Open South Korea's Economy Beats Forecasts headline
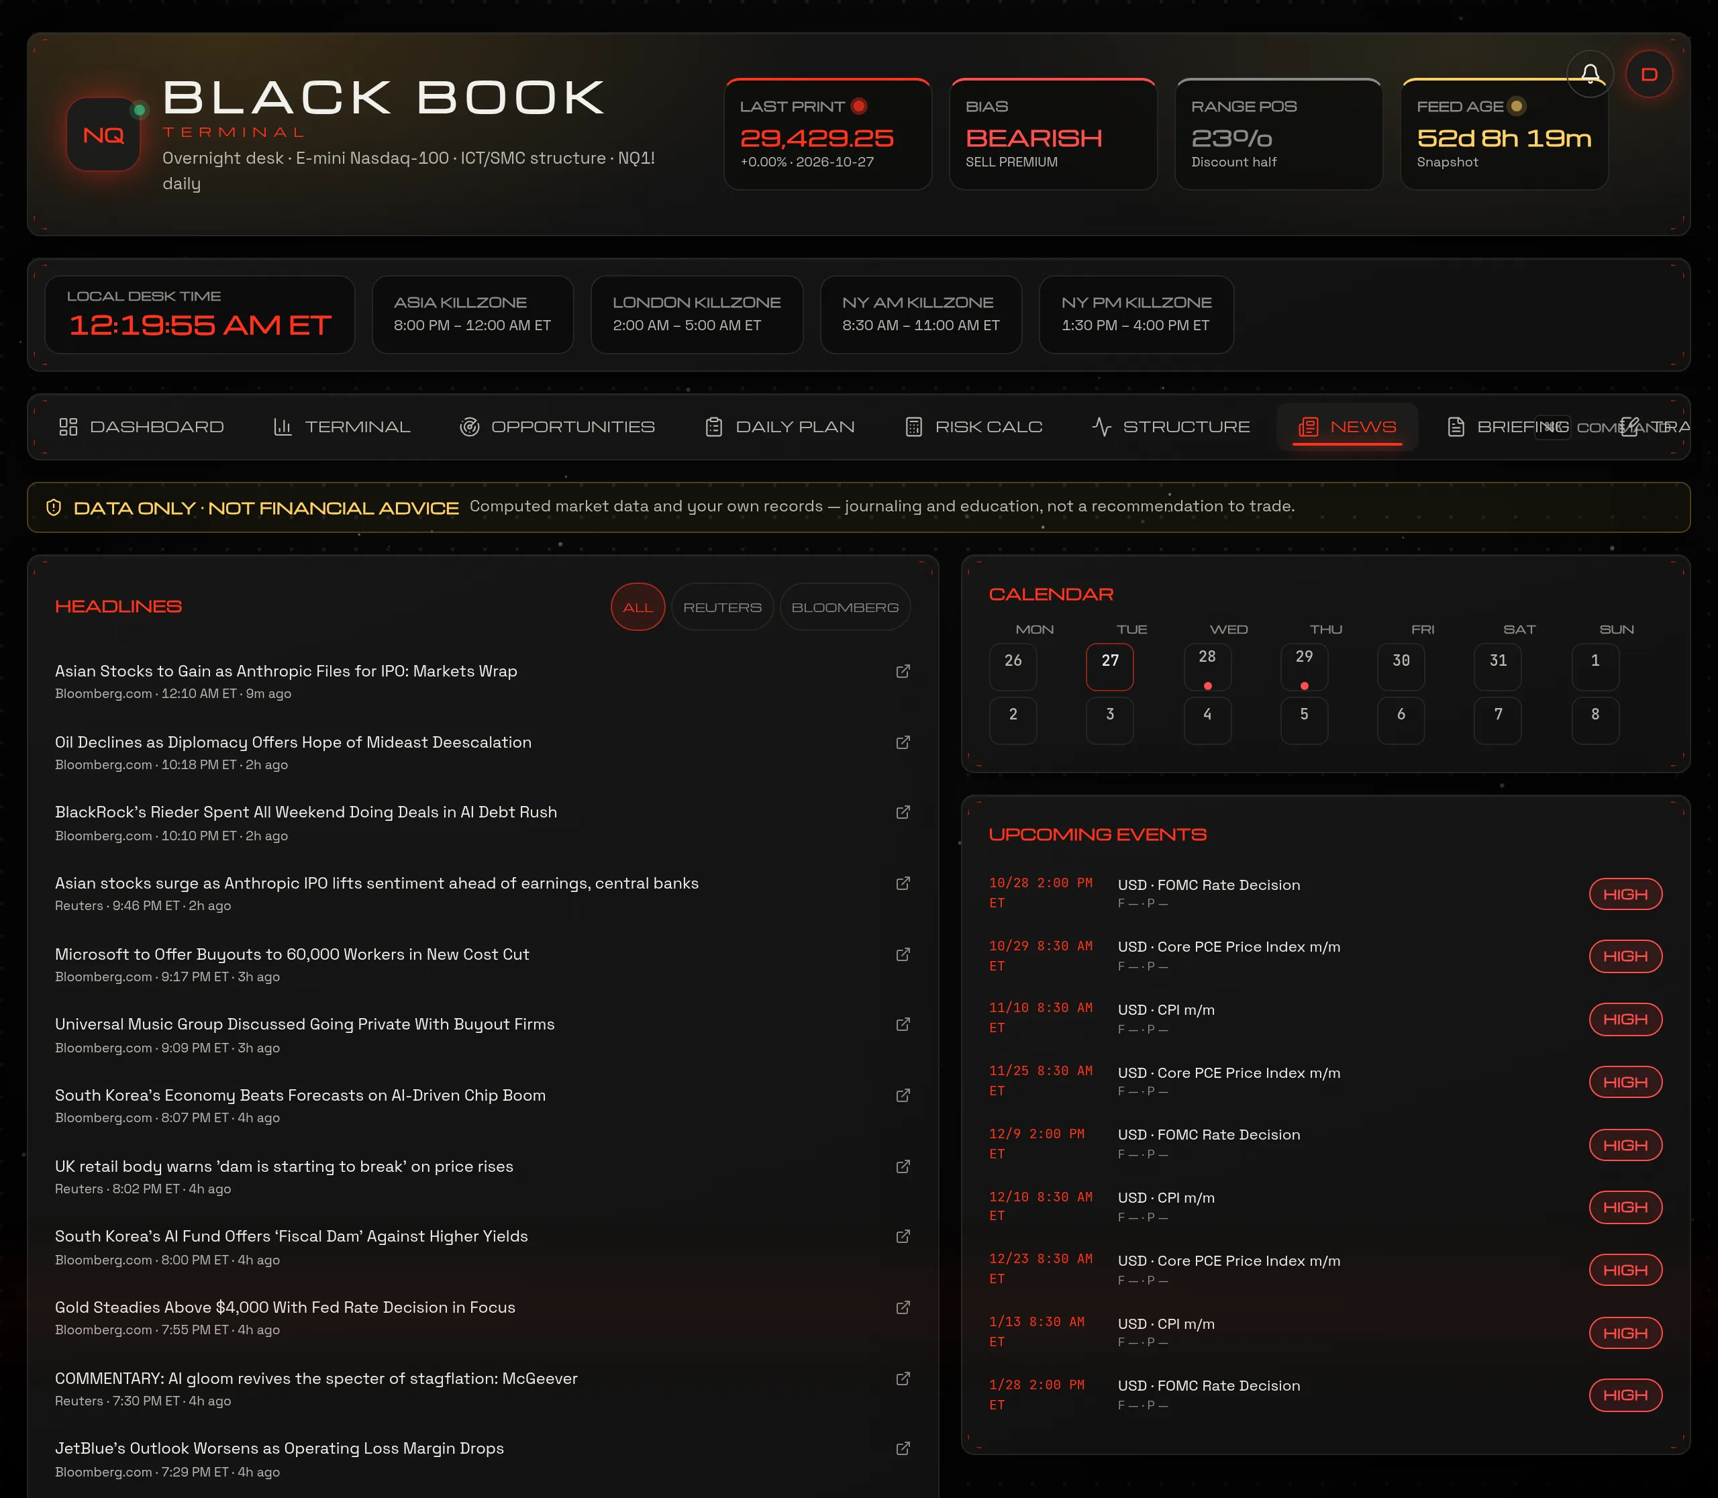The height and width of the screenshot is (1498, 1718). click(300, 1095)
